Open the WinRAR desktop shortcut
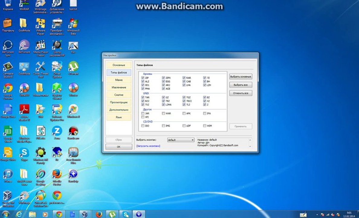This screenshot has height=218, width=359. pos(24,5)
